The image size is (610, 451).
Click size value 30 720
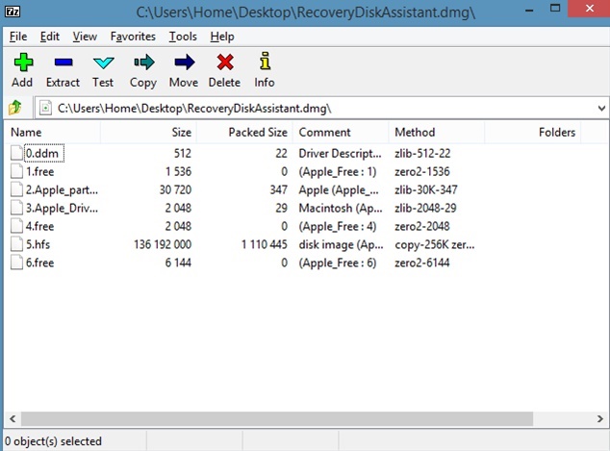175,189
